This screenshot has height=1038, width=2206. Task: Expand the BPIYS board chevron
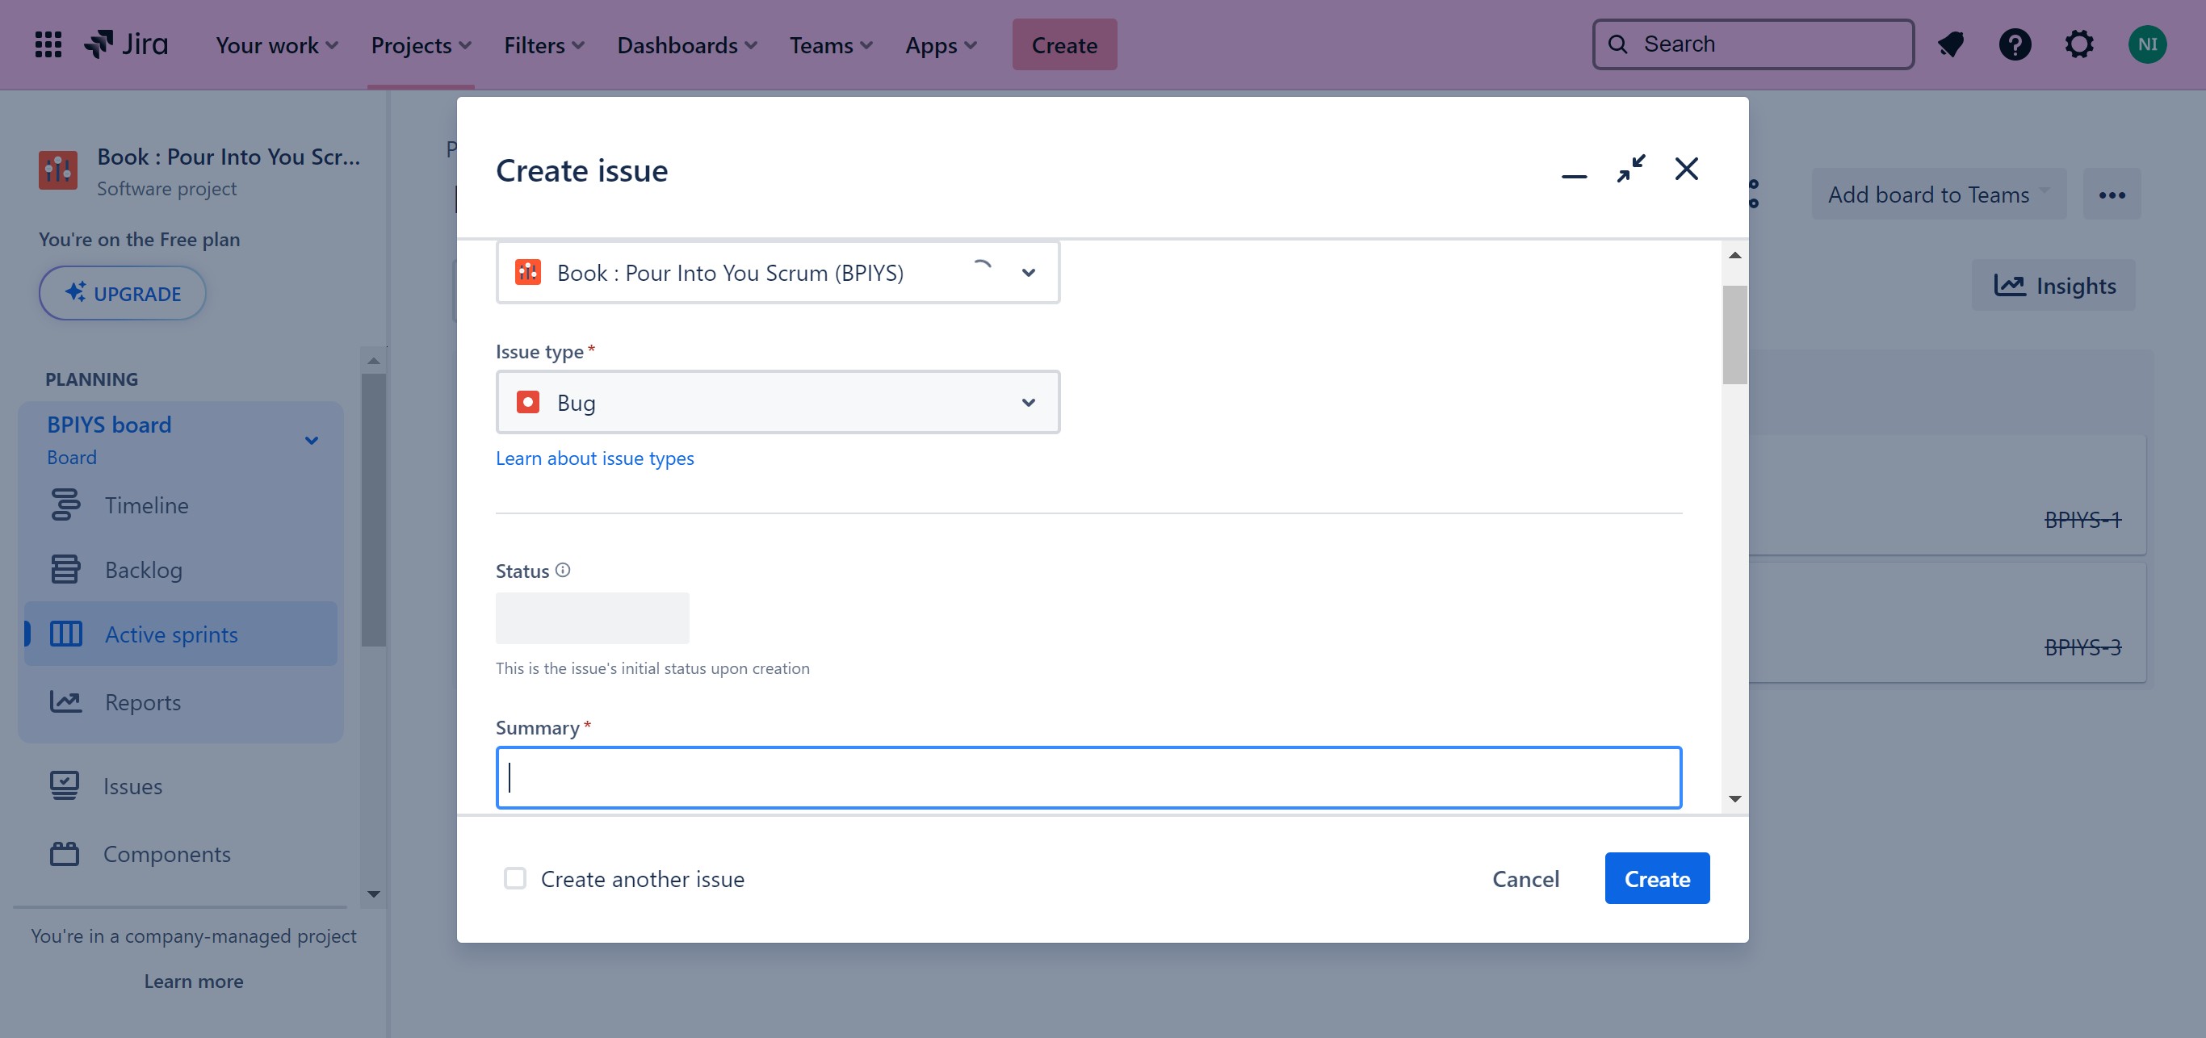312,440
